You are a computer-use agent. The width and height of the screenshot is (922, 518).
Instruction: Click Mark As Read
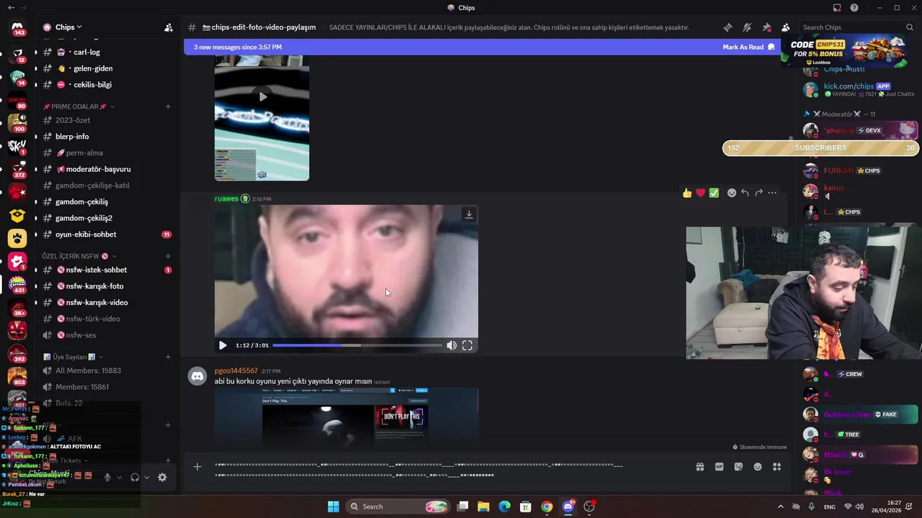749,47
